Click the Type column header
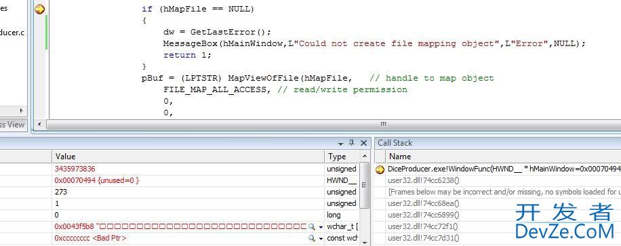This screenshot has height=246, width=621. [x=342, y=157]
